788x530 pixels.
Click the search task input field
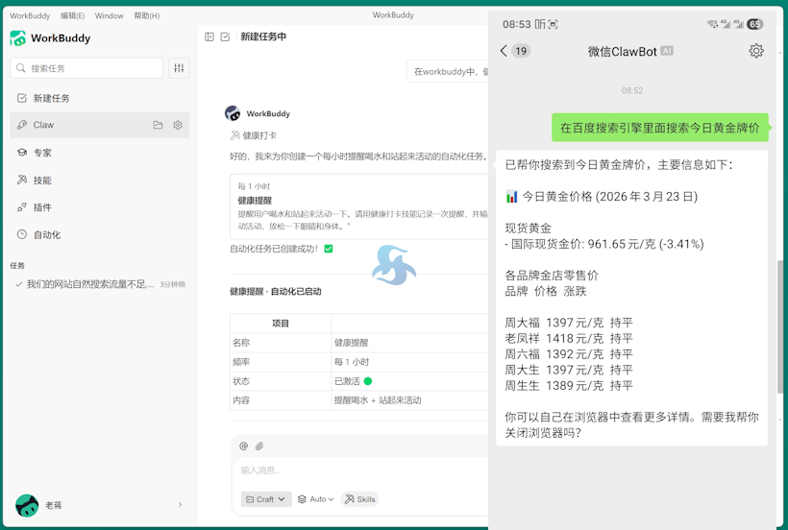(86, 68)
